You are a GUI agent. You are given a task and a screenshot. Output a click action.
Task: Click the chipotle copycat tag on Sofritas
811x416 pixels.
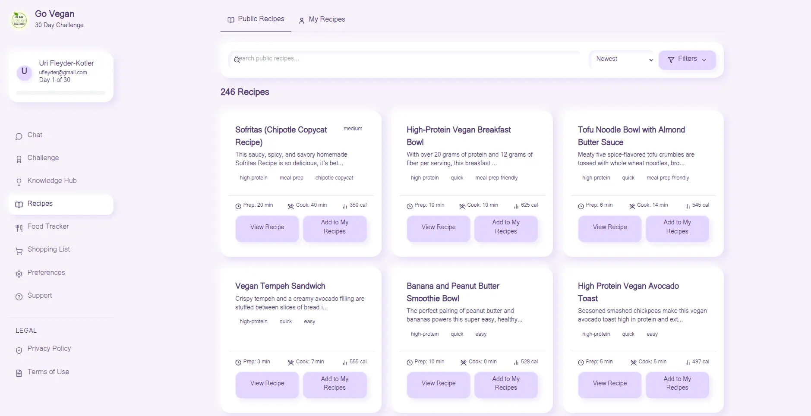point(334,178)
